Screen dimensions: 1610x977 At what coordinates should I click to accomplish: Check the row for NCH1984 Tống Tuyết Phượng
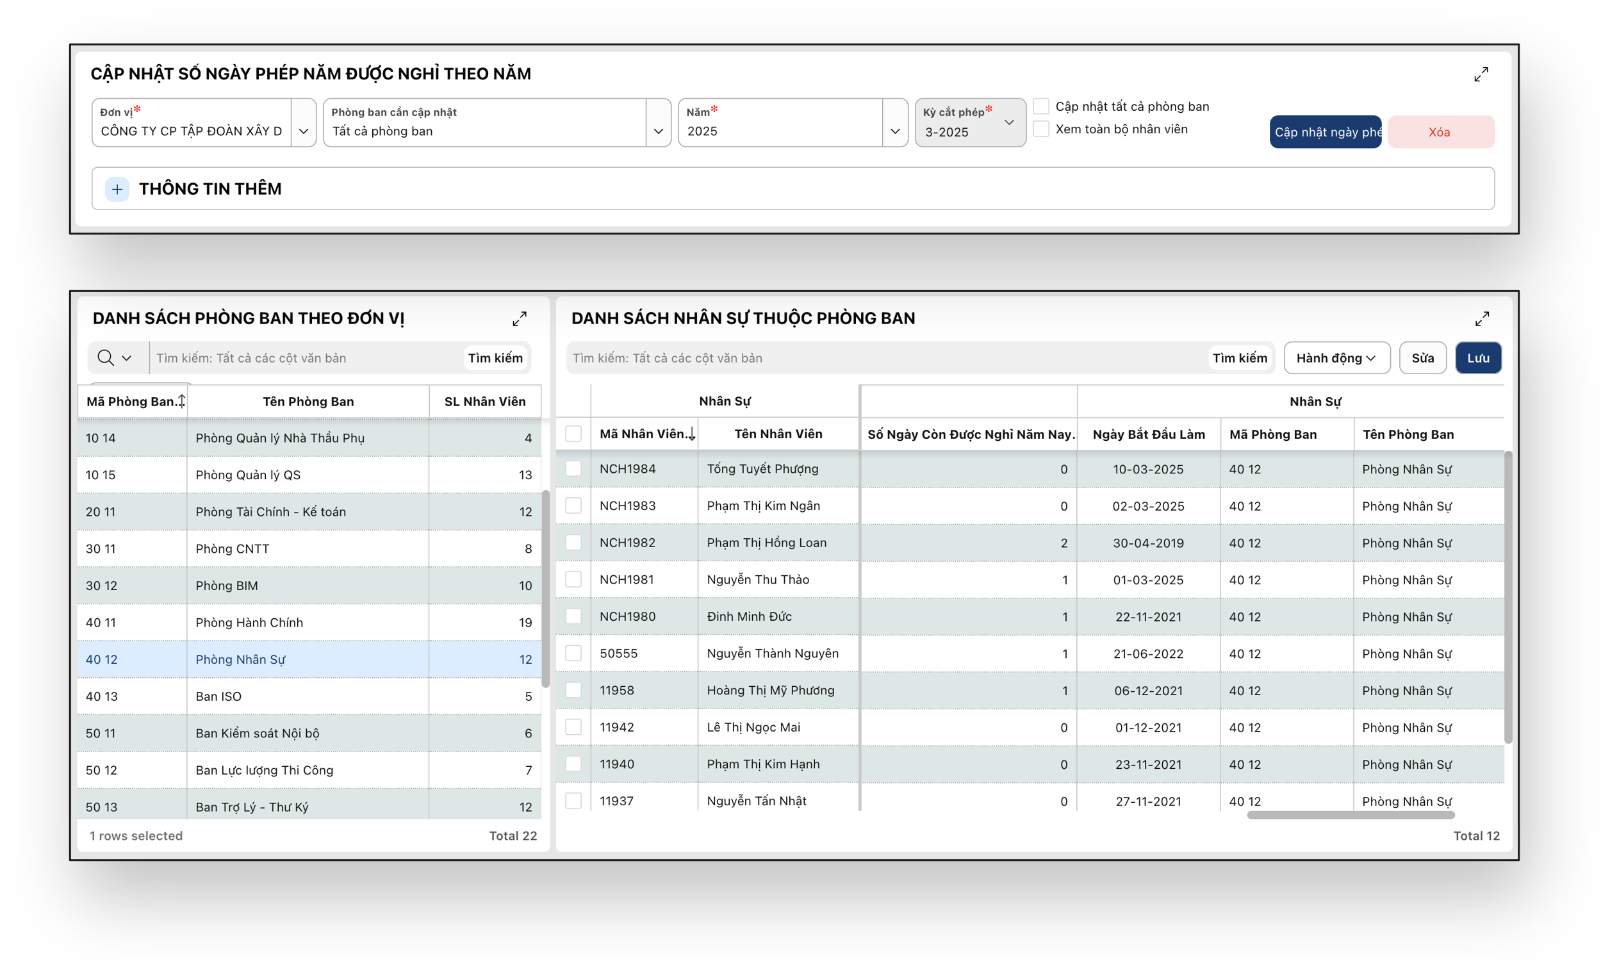tap(573, 468)
